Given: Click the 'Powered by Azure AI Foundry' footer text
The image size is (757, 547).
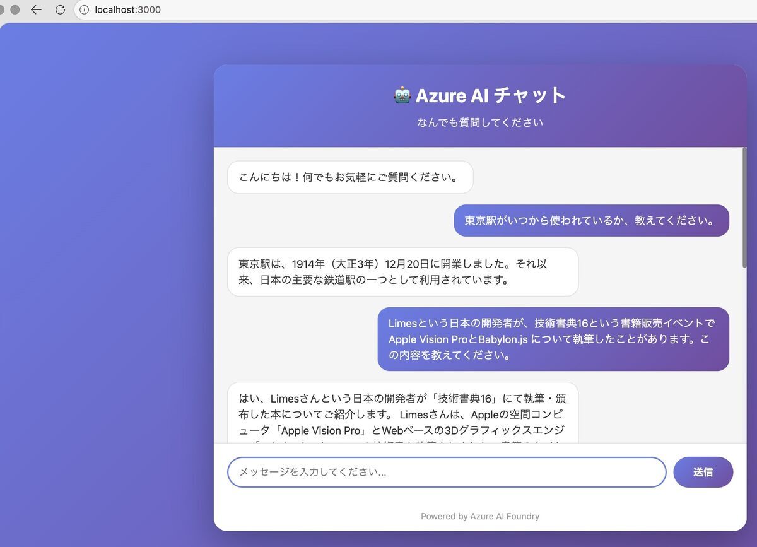Looking at the screenshot, I should (480, 516).
